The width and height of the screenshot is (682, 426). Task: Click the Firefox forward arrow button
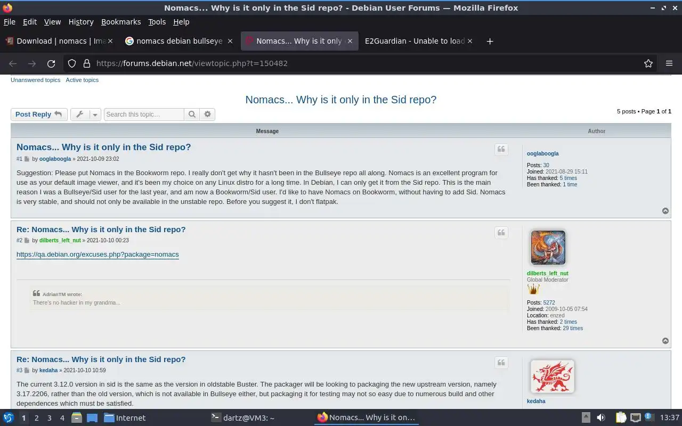(32, 63)
